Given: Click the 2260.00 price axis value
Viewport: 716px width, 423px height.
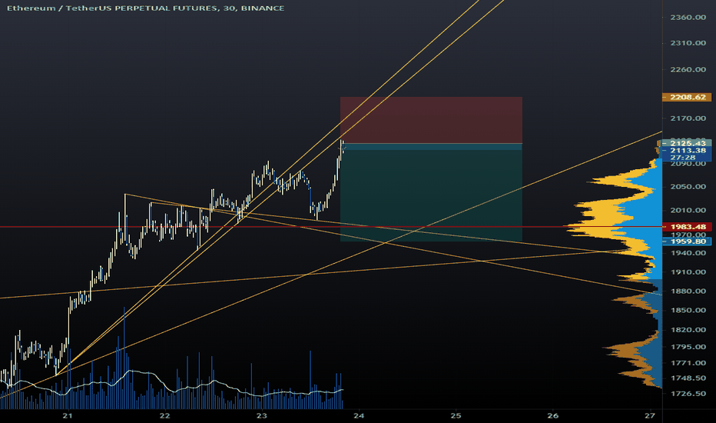Looking at the screenshot, I should pyautogui.click(x=688, y=69).
